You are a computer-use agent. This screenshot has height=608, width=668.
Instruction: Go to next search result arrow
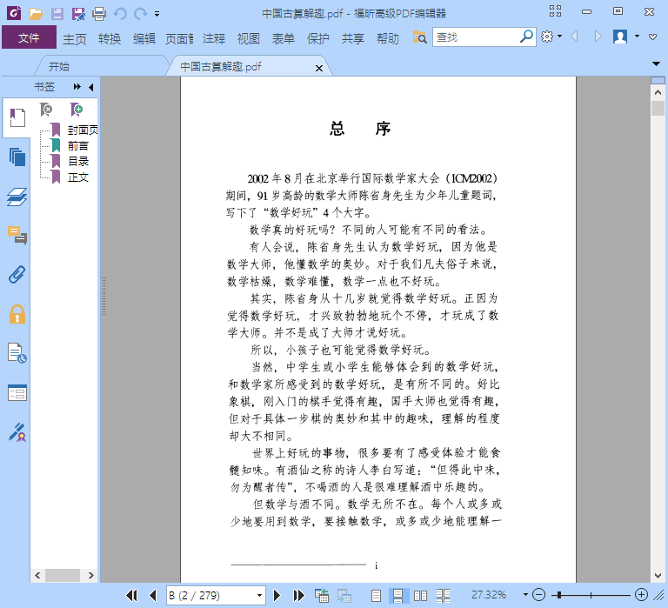click(x=598, y=37)
